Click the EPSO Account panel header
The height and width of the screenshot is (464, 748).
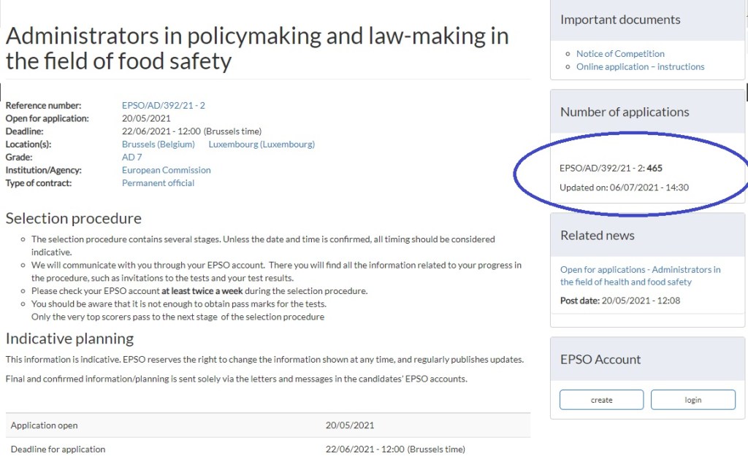coord(600,360)
